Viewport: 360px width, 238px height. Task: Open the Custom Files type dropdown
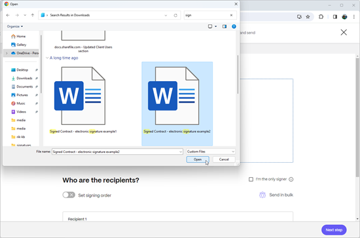click(211, 152)
